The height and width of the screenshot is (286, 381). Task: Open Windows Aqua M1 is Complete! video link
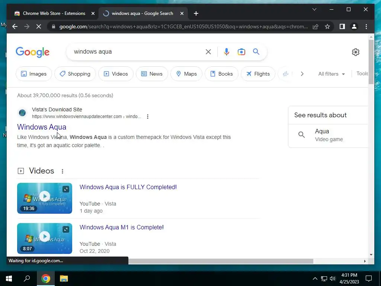point(122,227)
